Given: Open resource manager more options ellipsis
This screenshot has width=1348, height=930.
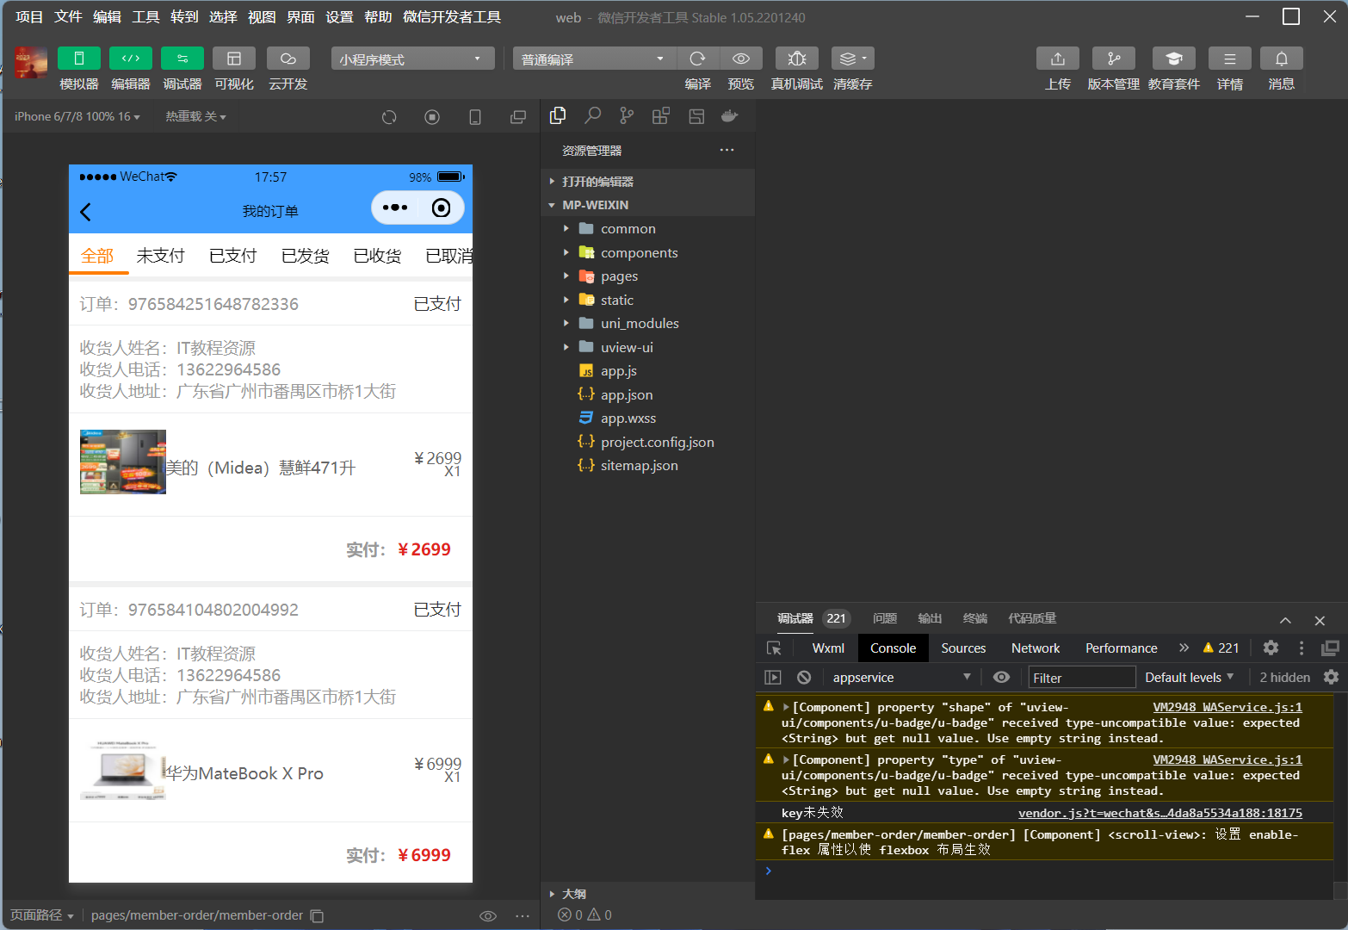Looking at the screenshot, I should [x=727, y=150].
